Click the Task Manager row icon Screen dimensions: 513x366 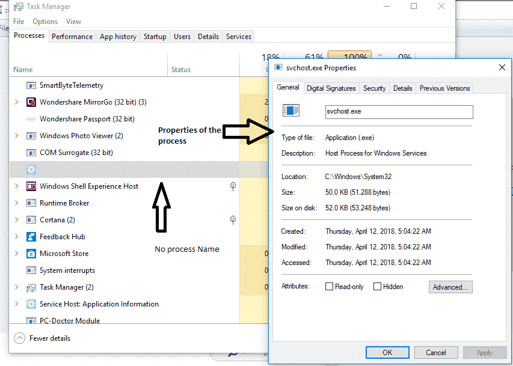pyautogui.click(x=31, y=287)
